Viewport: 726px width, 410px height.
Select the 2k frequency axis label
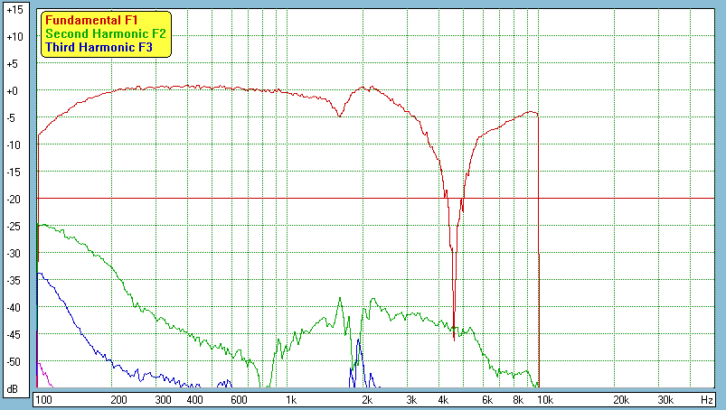(367, 399)
